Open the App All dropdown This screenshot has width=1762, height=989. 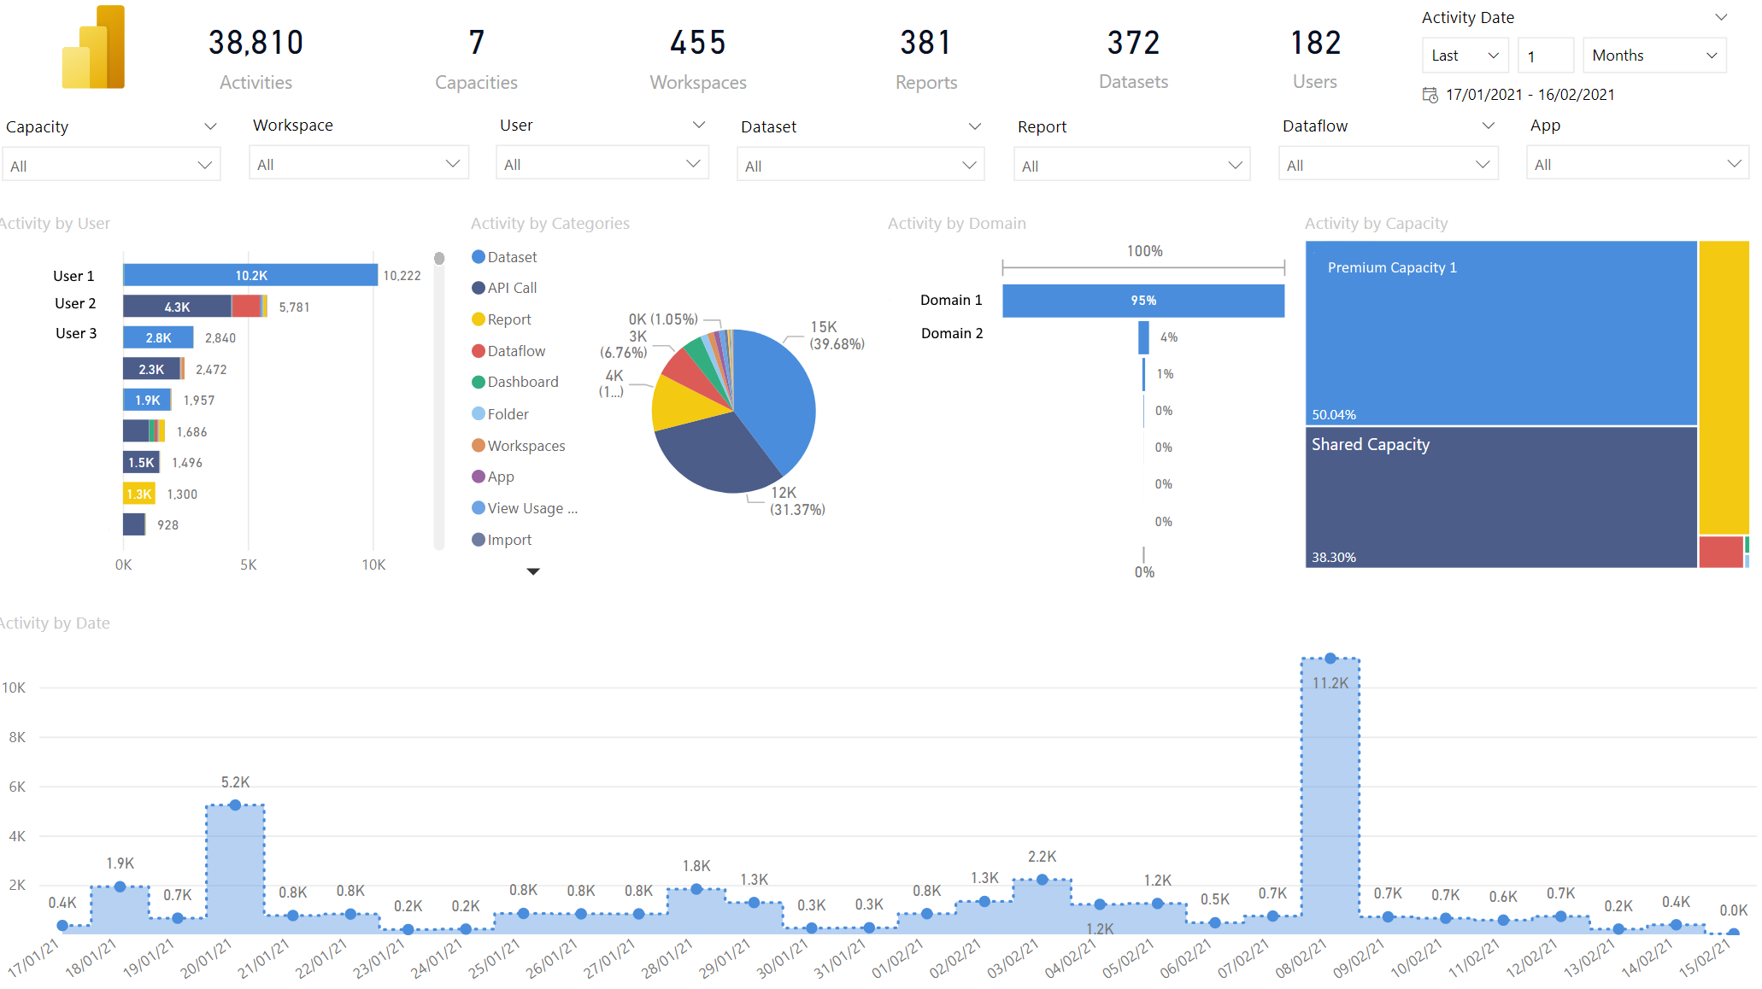click(1637, 164)
